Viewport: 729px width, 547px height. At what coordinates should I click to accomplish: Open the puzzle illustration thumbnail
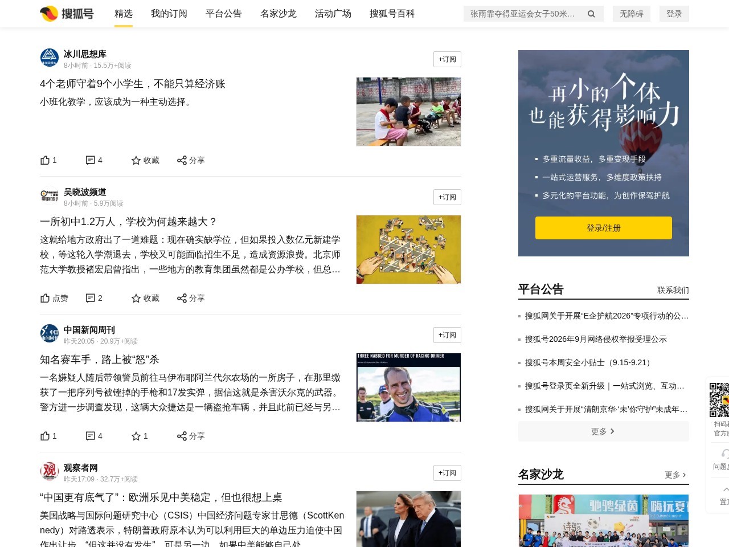point(409,250)
